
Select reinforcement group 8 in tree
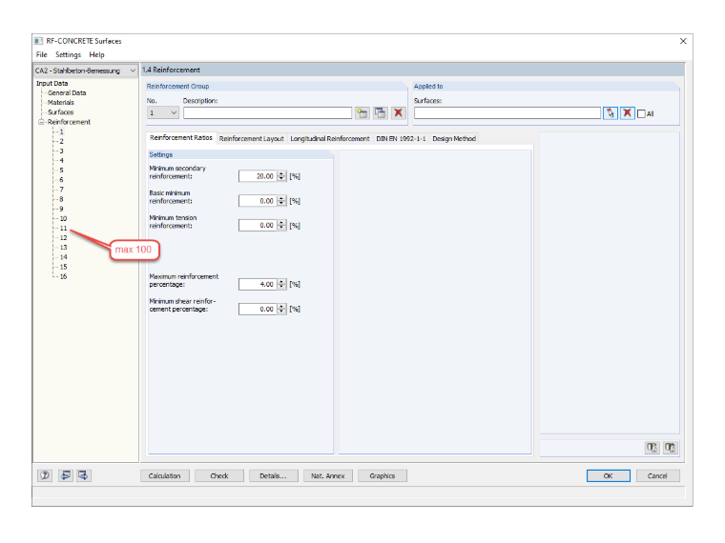[61, 199]
